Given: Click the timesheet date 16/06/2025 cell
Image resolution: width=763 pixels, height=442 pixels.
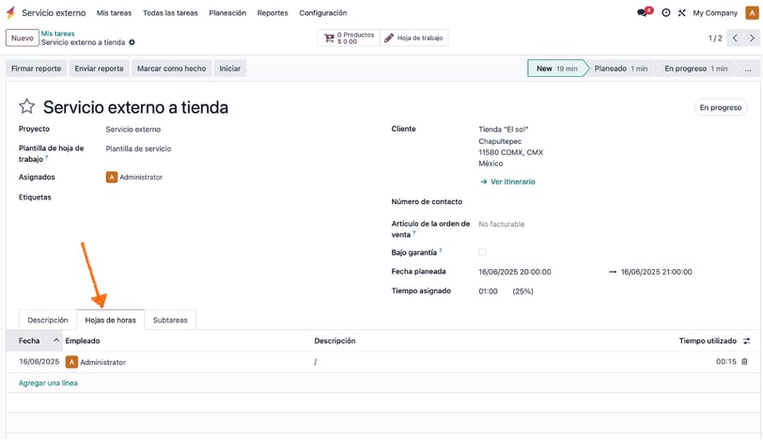Looking at the screenshot, I should point(39,362).
